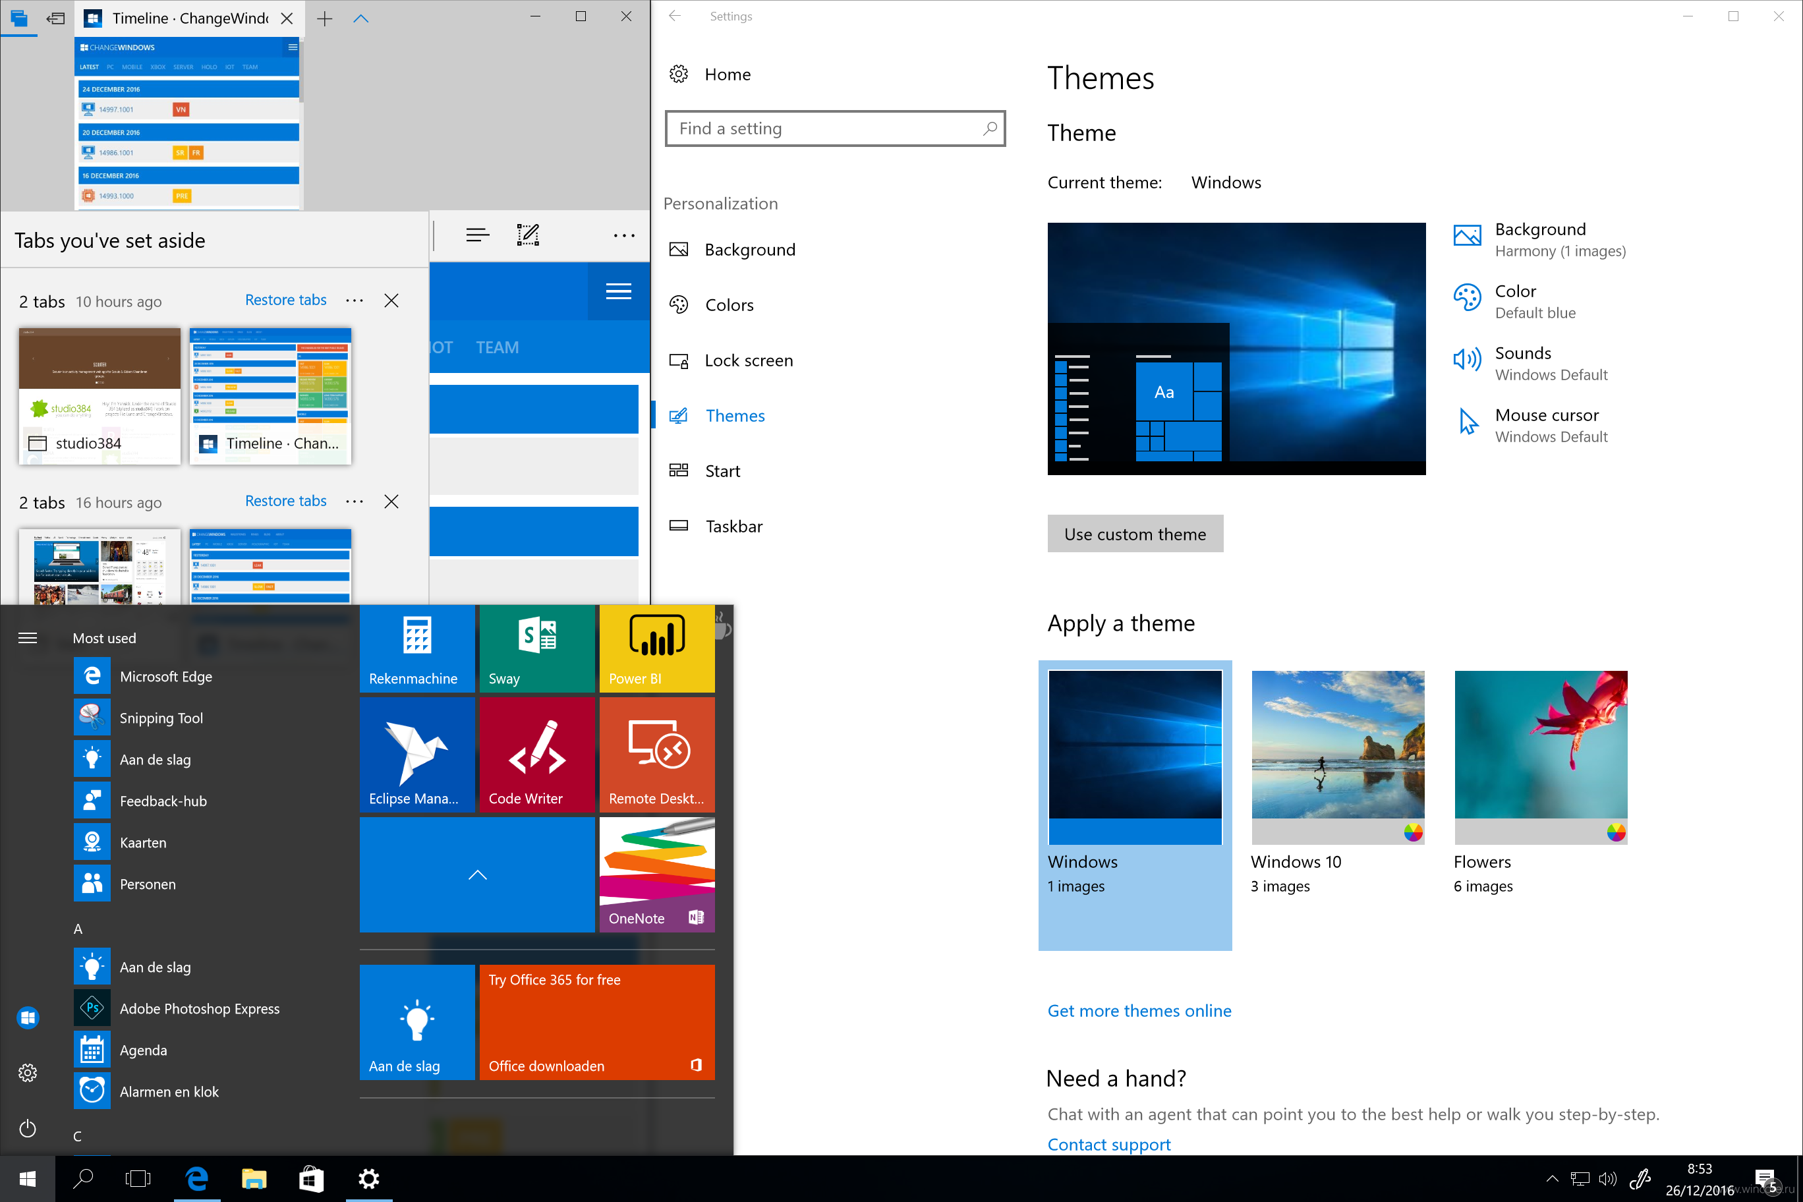The image size is (1803, 1202).
Task: Open a new tab with the plus button
Action: coord(325,18)
